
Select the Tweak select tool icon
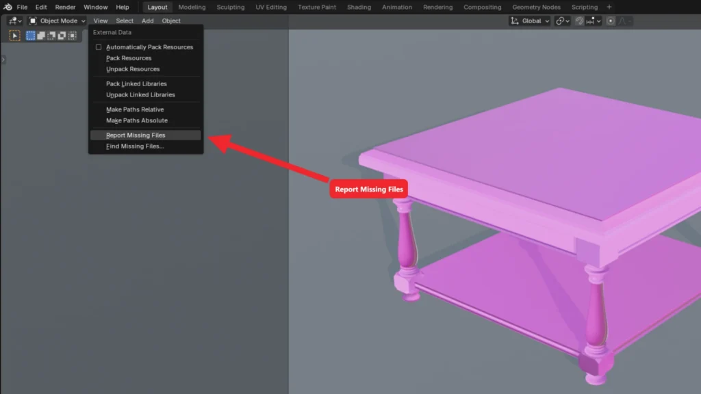click(x=15, y=36)
